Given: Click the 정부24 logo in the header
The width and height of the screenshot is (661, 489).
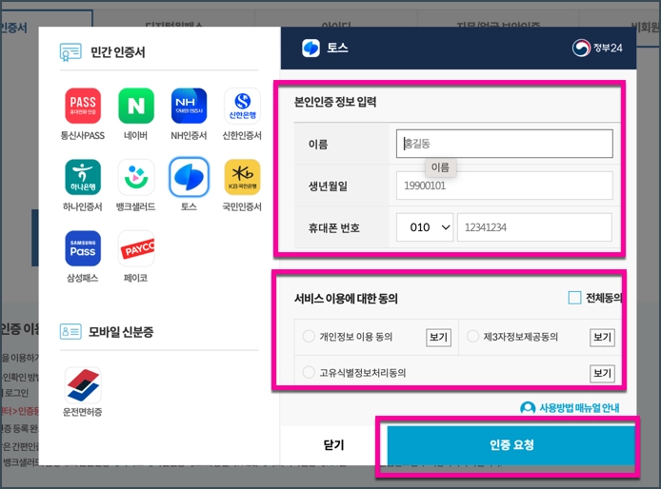Looking at the screenshot, I should pos(597,48).
